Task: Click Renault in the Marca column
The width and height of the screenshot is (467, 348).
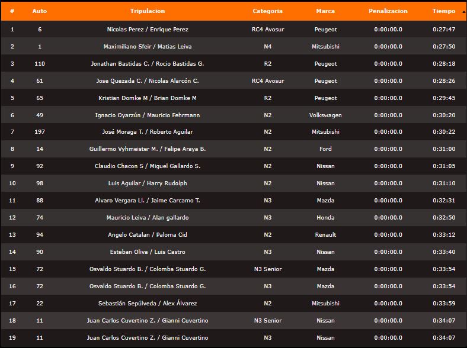Action: point(325,235)
